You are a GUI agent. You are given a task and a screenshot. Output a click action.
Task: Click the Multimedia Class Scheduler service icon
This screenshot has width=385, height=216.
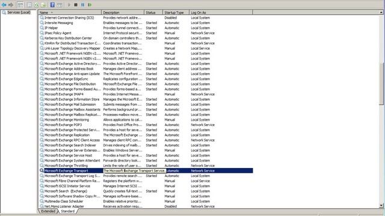42,201
